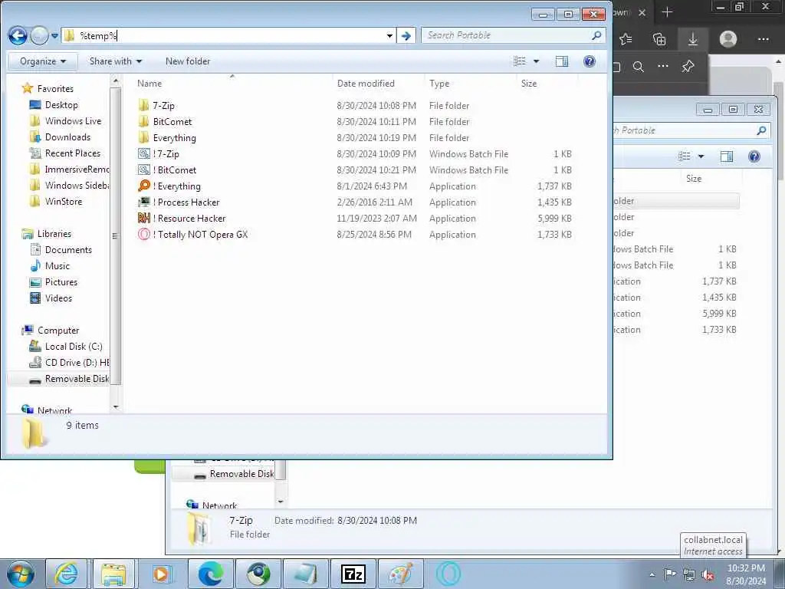Open Edge settings and more ellipsis menu

tap(763, 39)
